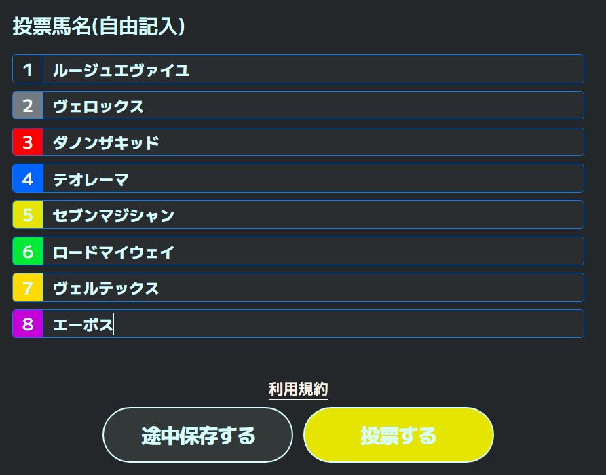Focus the セブンマジシャン entry field
Image resolution: width=606 pixels, height=475 pixels.
(x=312, y=215)
